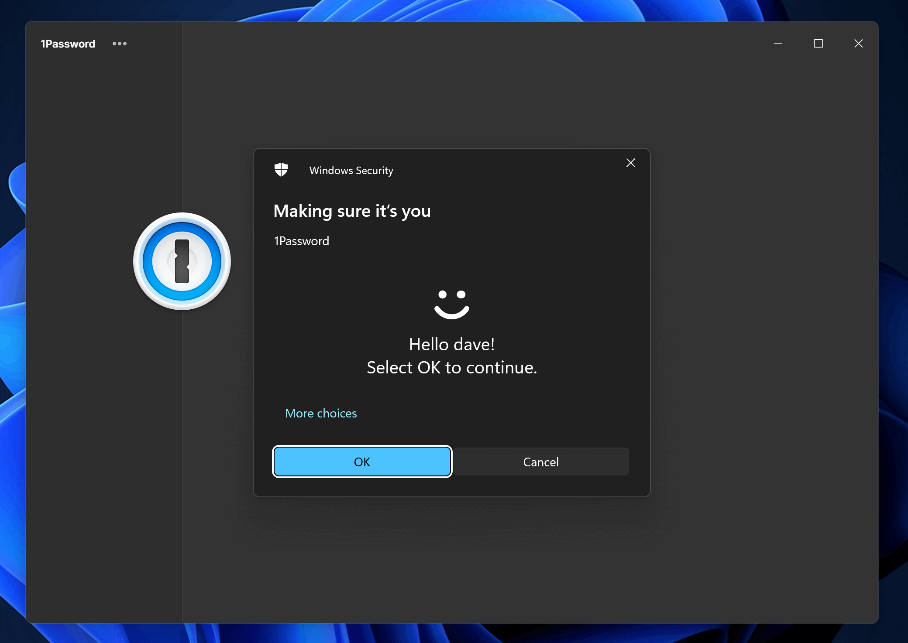The width and height of the screenshot is (908, 643).
Task: Reveal alternative verification methods via More choices
Action: pyautogui.click(x=321, y=413)
